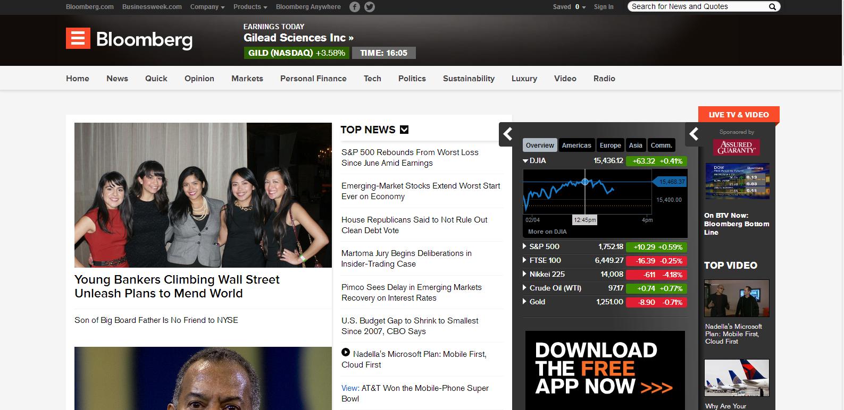Open the Nadella Microsoft video thumbnail
The width and height of the screenshot is (844, 410).
click(737, 298)
